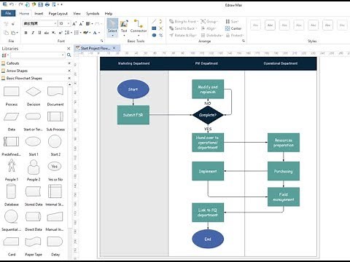350x262 pixels.
Task: Open the font color dropdown arrow
Action: pos(99,33)
